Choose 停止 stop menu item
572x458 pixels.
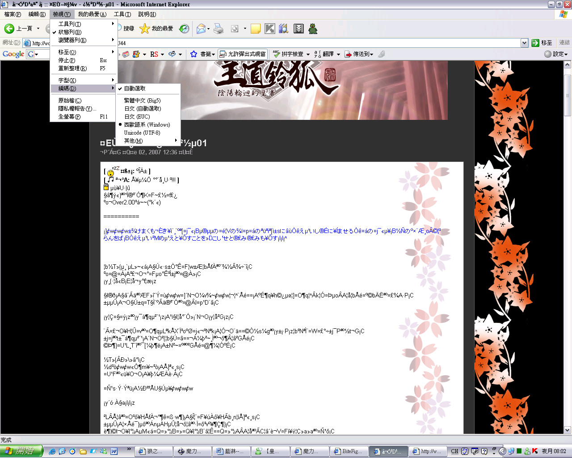pos(84,60)
